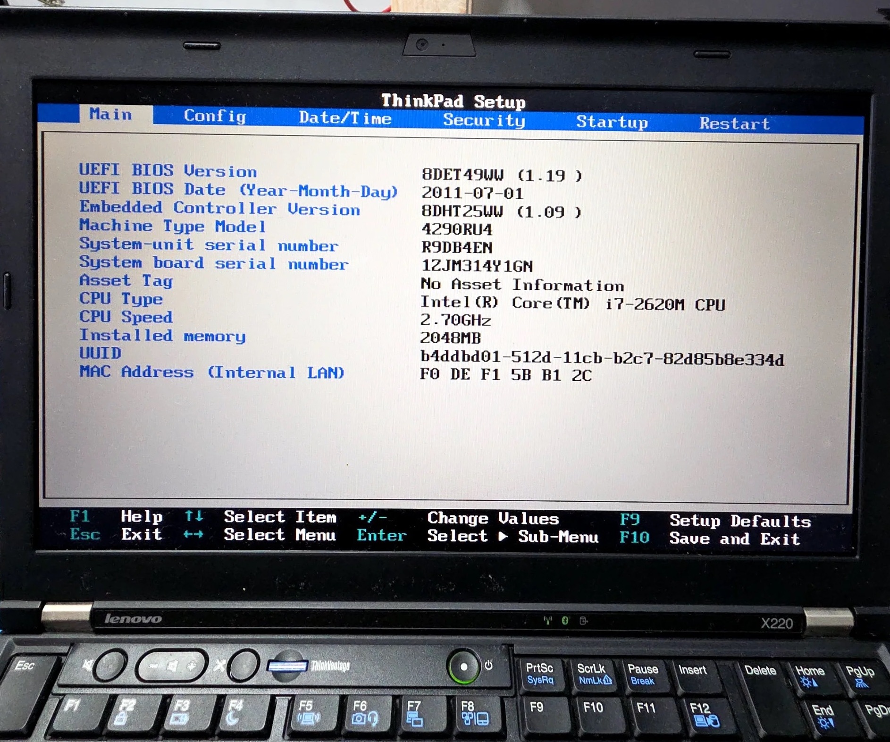Open the Date/Time tab

345,118
